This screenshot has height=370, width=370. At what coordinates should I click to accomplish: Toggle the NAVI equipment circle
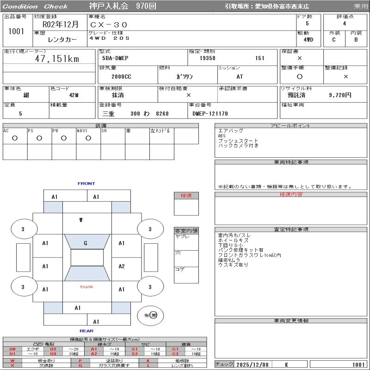88,138
